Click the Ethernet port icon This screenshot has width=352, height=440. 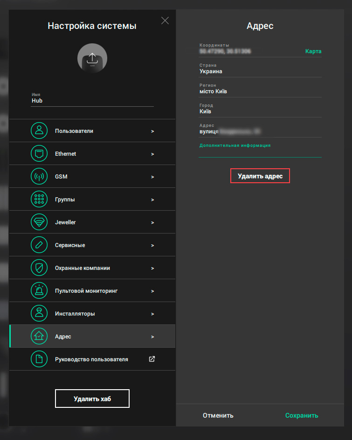click(39, 154)
